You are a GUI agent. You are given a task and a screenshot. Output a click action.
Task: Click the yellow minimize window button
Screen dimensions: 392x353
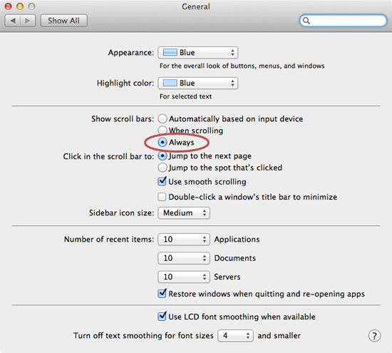click(x=20, y=6)
